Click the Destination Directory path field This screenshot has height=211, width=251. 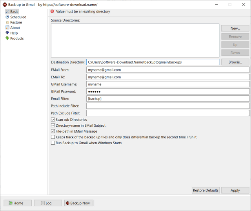(x=153, y=62)
